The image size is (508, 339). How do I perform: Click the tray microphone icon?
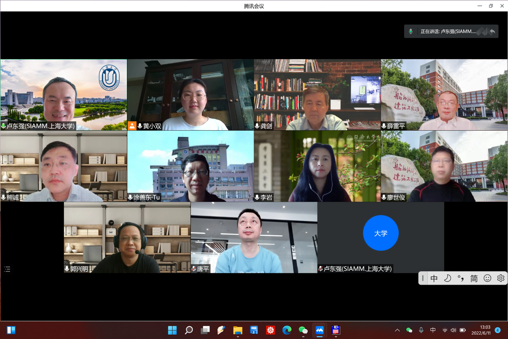click(x=421, y=330)
